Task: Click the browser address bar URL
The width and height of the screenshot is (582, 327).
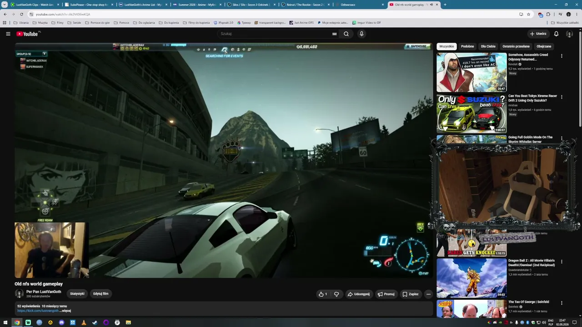Action: pyautogui.click(x=63, y=14)
